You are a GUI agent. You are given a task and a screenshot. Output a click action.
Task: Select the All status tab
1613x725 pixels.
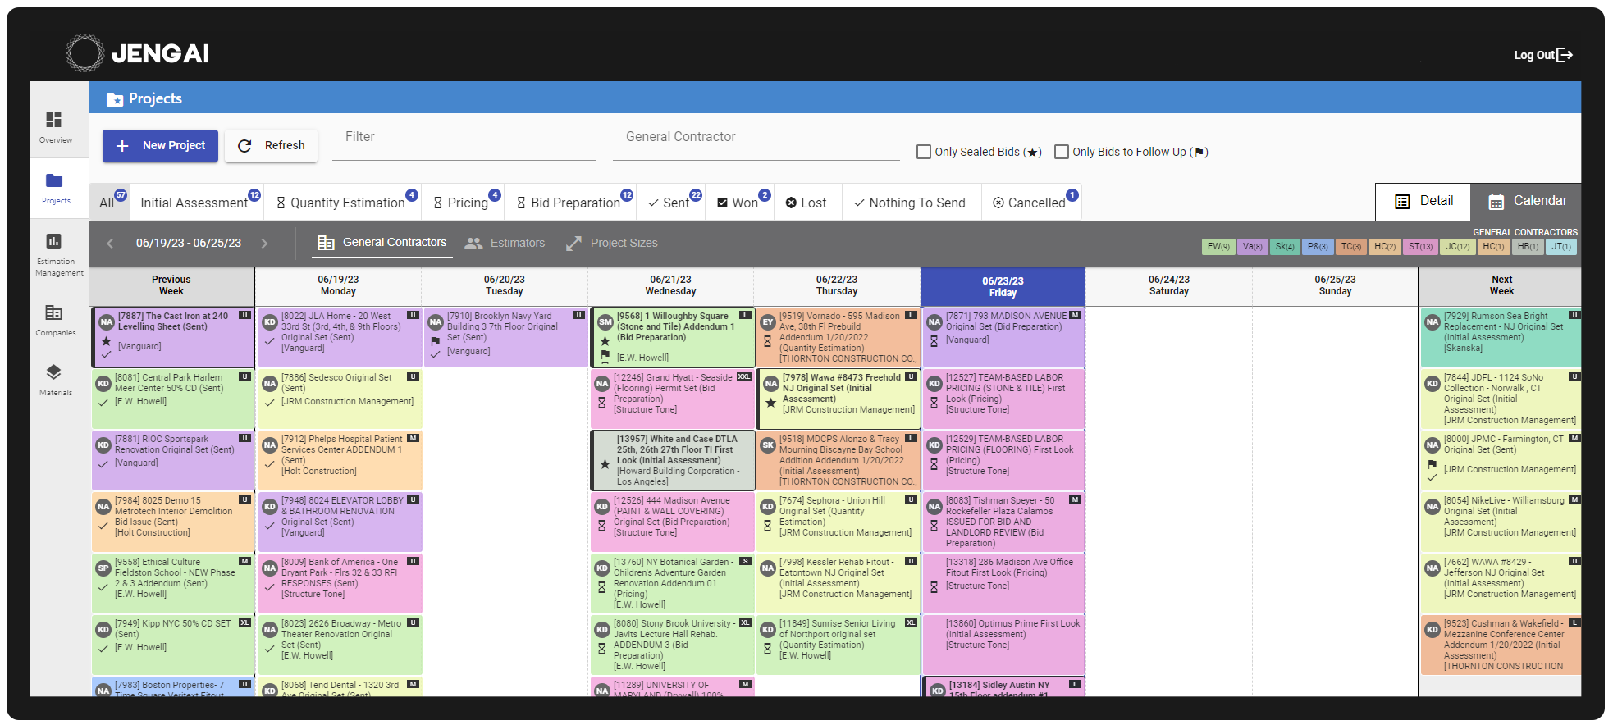coord(109,203)
